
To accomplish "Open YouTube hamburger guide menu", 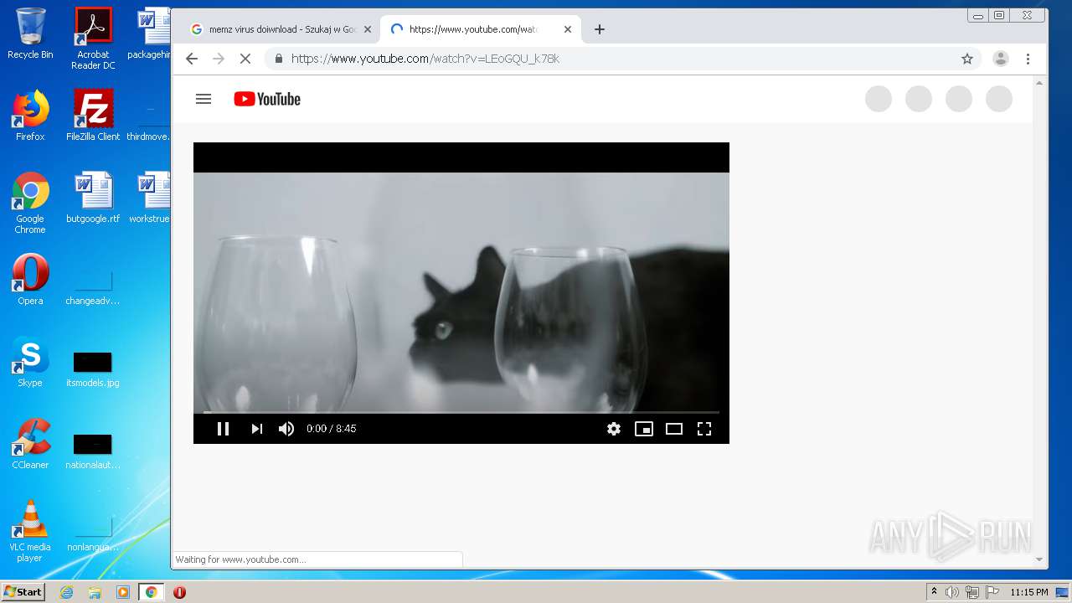I will pos(203,99).
